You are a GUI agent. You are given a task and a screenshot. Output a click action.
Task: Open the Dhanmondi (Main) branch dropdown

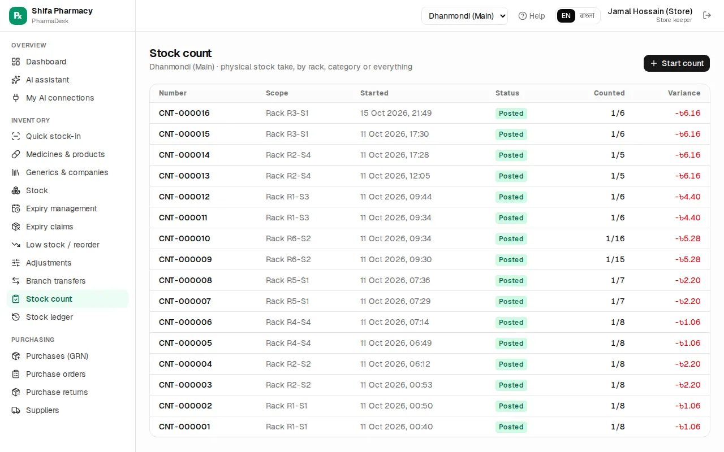tap(464, 16)
